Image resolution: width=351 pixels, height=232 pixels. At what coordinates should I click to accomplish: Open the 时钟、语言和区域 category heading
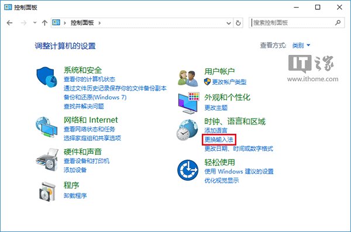(x=235, y=122)
